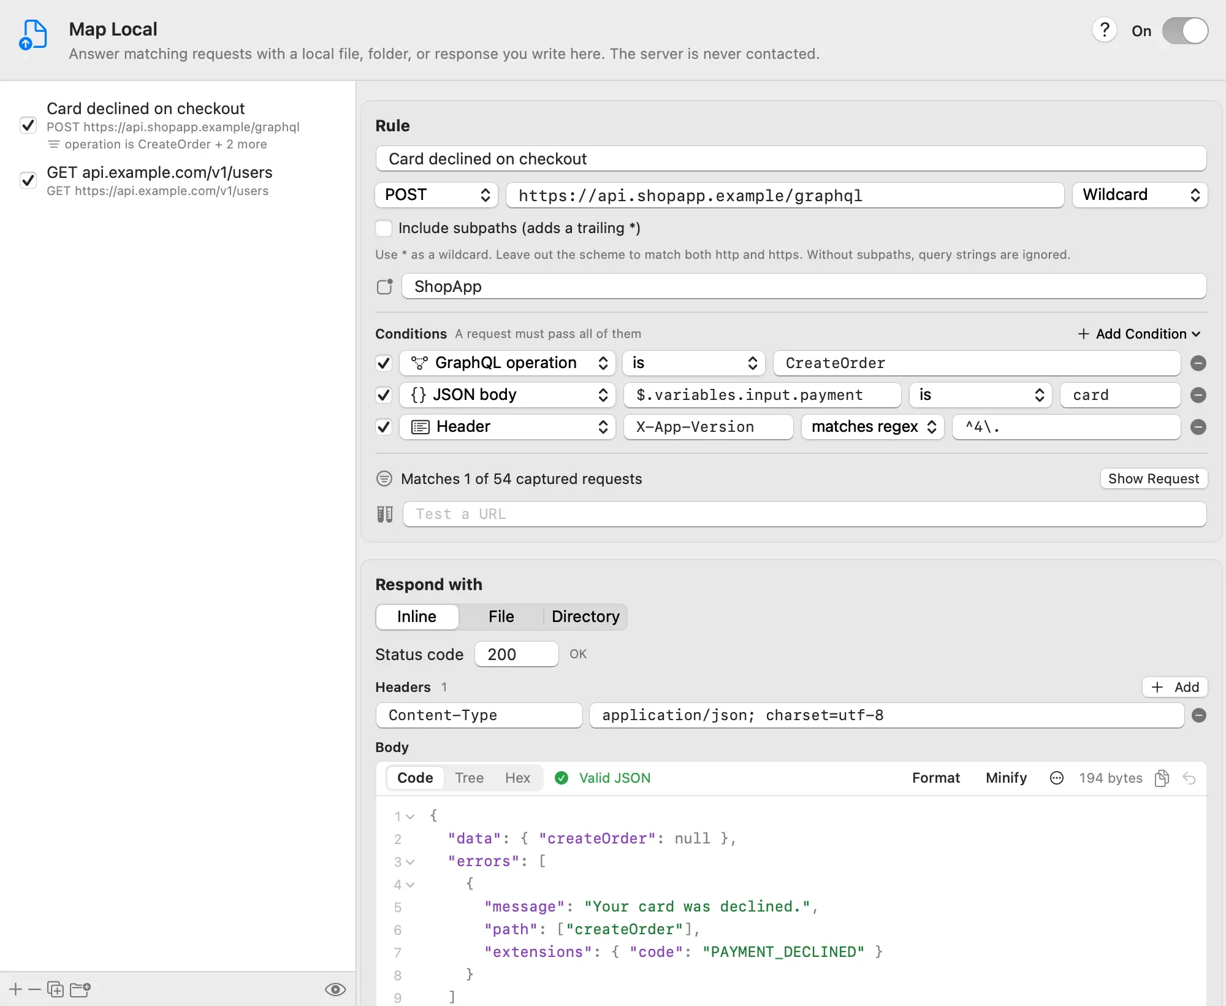Open the 'is' operator dropdown for GraphQL operation
This screenshot has height=1006, width=1226.
(693, 363)
